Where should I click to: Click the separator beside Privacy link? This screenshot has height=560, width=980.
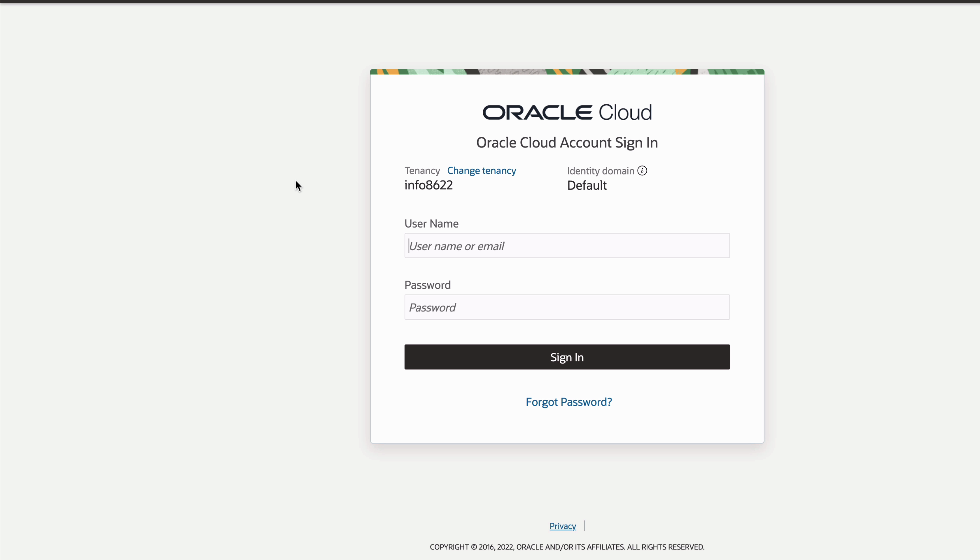pos(584,526)
